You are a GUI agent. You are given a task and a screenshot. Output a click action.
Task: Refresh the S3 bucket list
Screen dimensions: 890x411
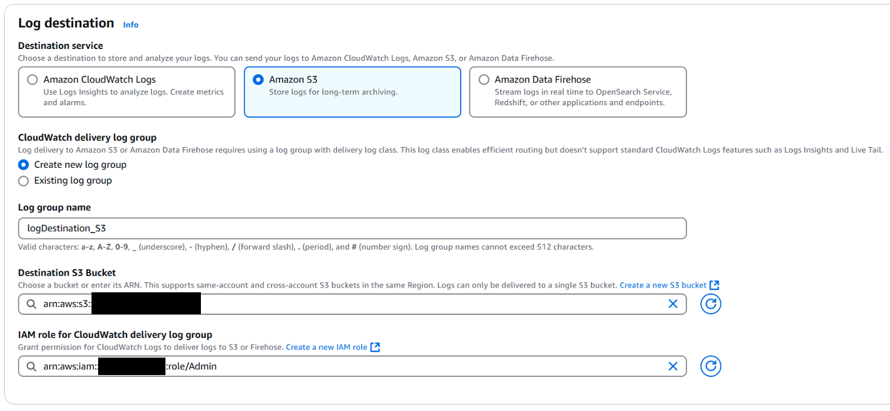tap(711, 304)
